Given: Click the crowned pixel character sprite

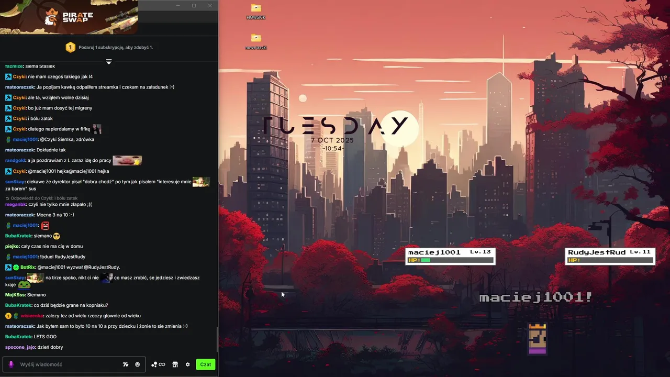Looking at the screenshot, I should pos(538,338).
